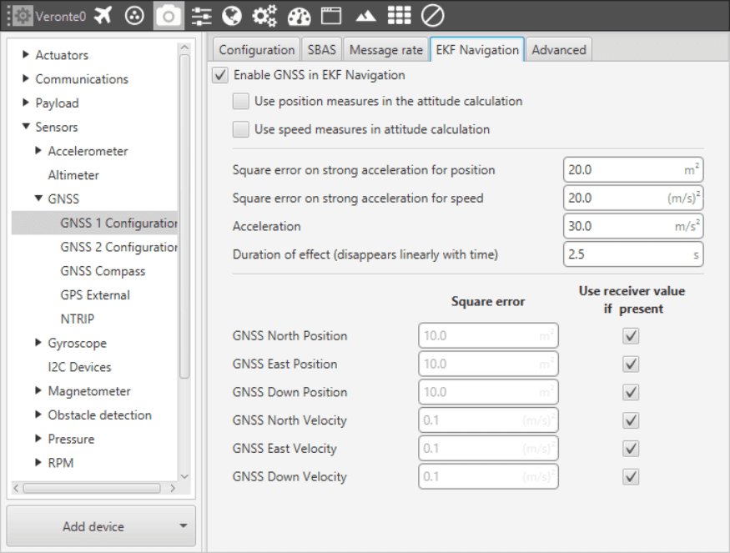The width and height of the screenshot is (730, 553).
Task: Expand the RPM tree node arrow
Action: point(38,462)
